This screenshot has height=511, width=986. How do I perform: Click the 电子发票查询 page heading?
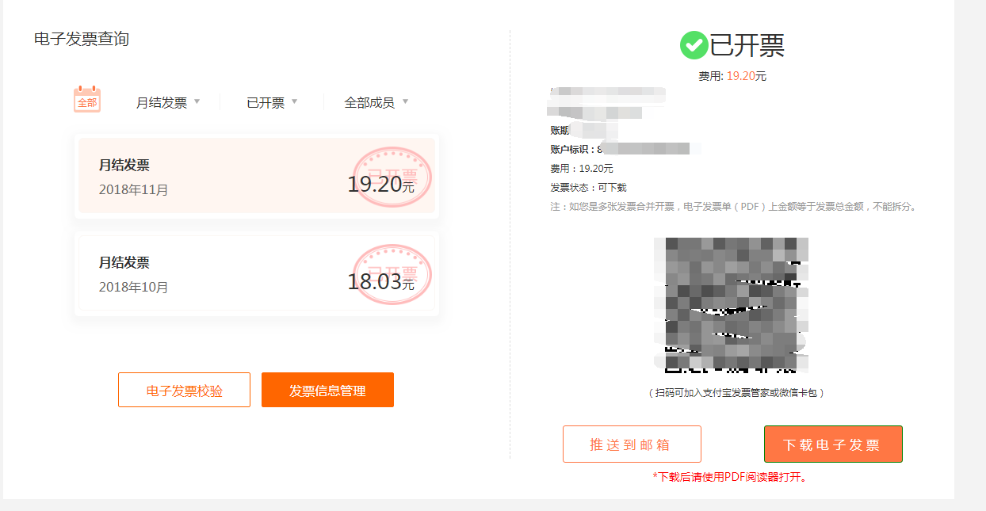click(82, 39)
